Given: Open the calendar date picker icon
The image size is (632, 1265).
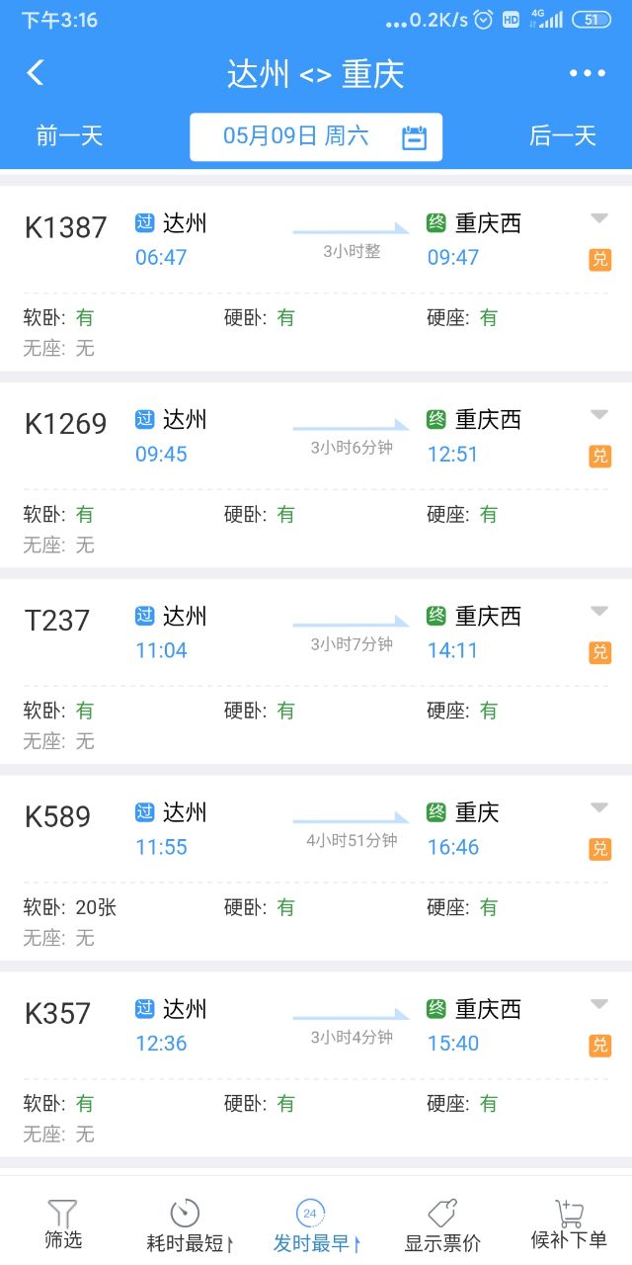Looking at the screenshot, I should [415, 137].
